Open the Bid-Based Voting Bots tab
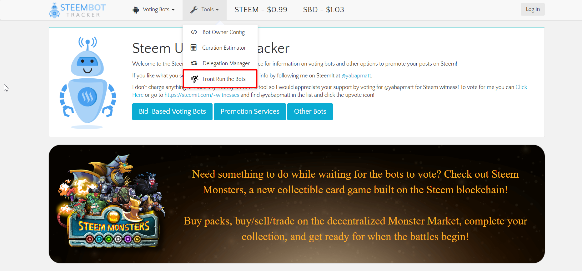 [x=172, y=112]
